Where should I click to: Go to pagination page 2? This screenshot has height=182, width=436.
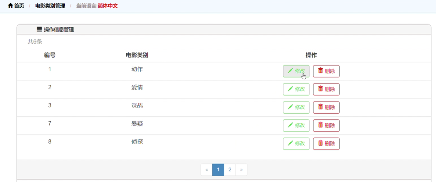[230, 170]
